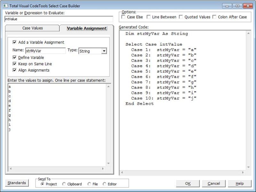Screen dimensions: 256x192
Task: Open the Standards settings
Action: coord(17,183)
